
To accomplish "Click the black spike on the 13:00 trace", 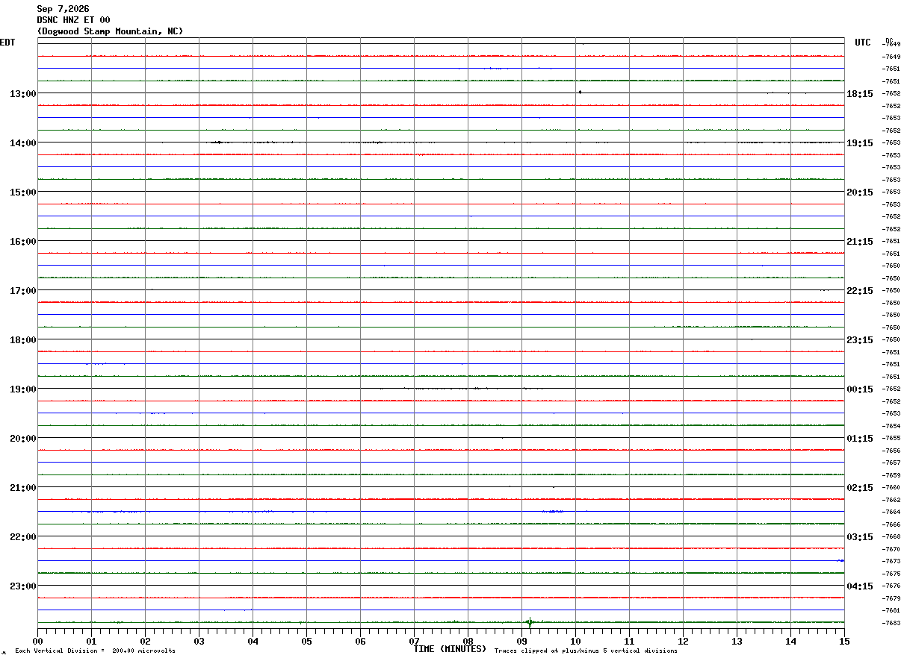I will (x=580, y=92).
